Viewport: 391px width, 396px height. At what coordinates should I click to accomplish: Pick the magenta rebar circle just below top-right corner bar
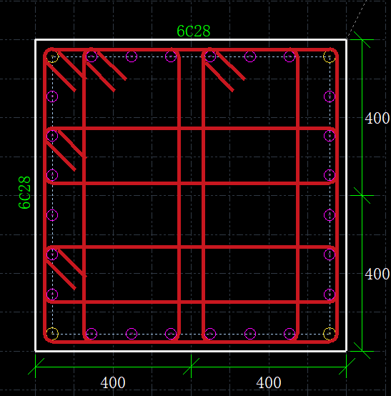coord(330,96)
